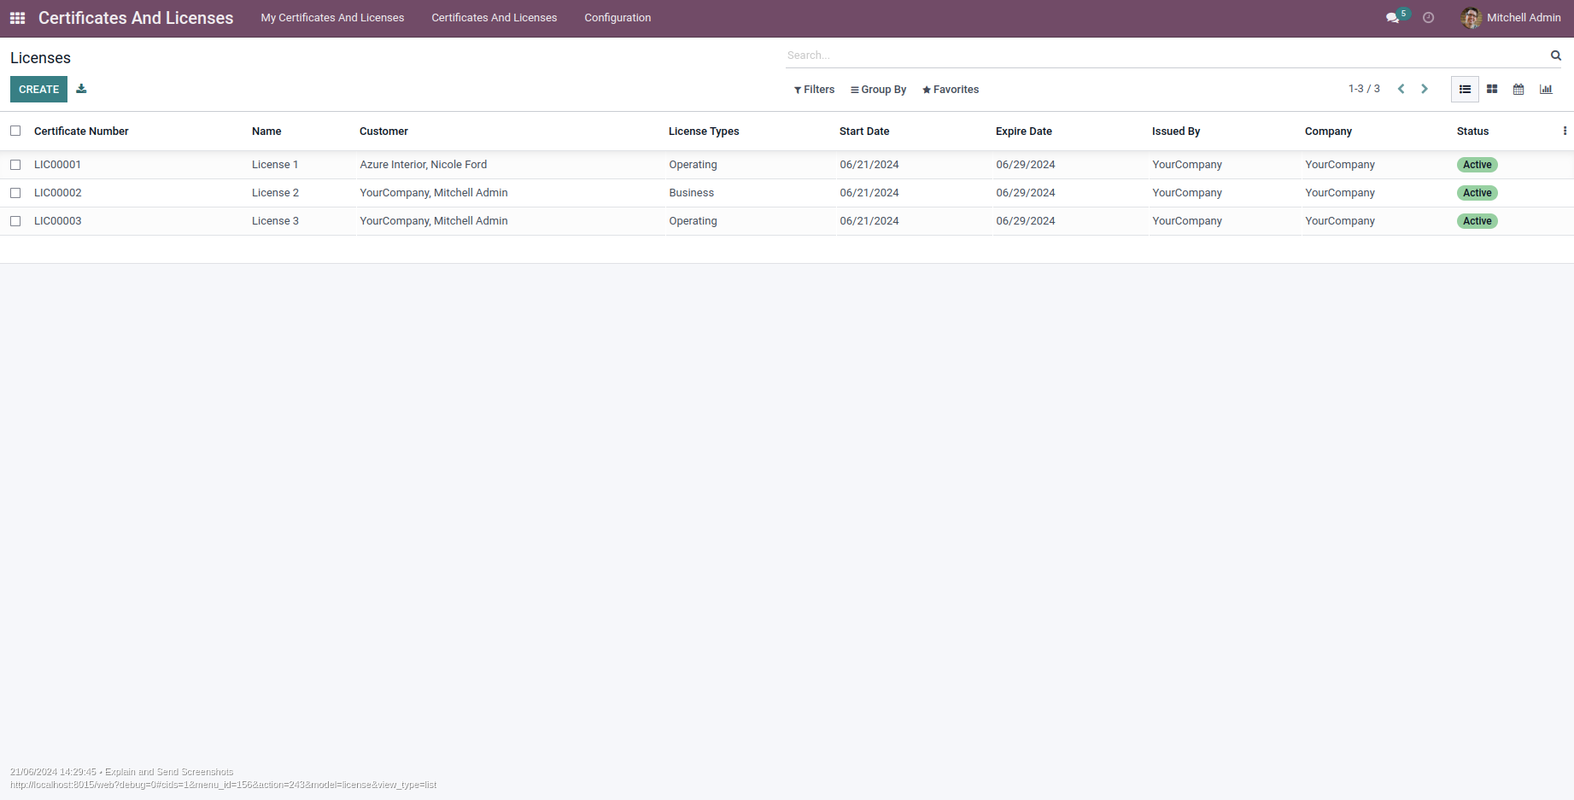Sort by Certificate Number column
The height and width of the screenshot is (800, 1574).
[81, 131]
